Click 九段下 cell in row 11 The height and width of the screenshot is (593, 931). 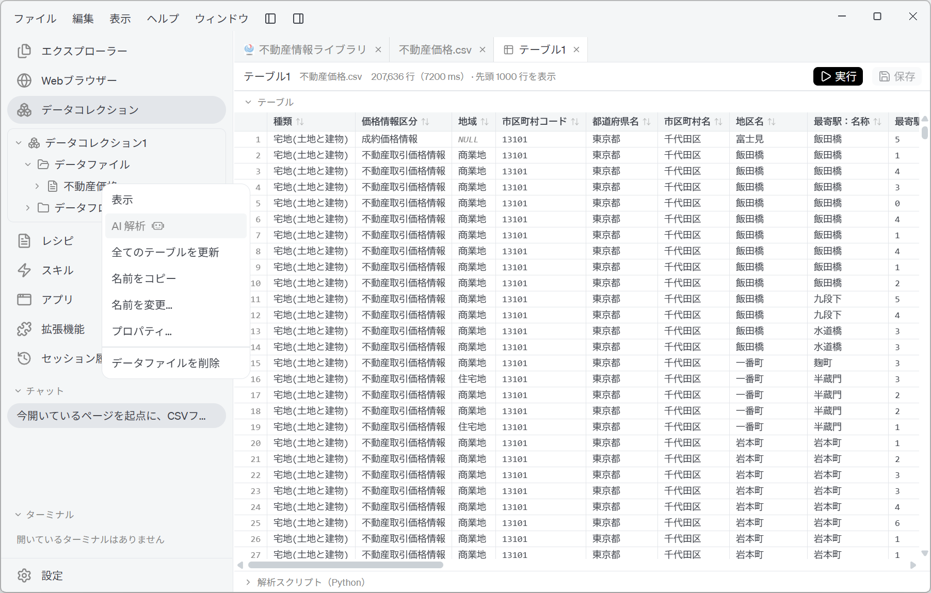847,299
